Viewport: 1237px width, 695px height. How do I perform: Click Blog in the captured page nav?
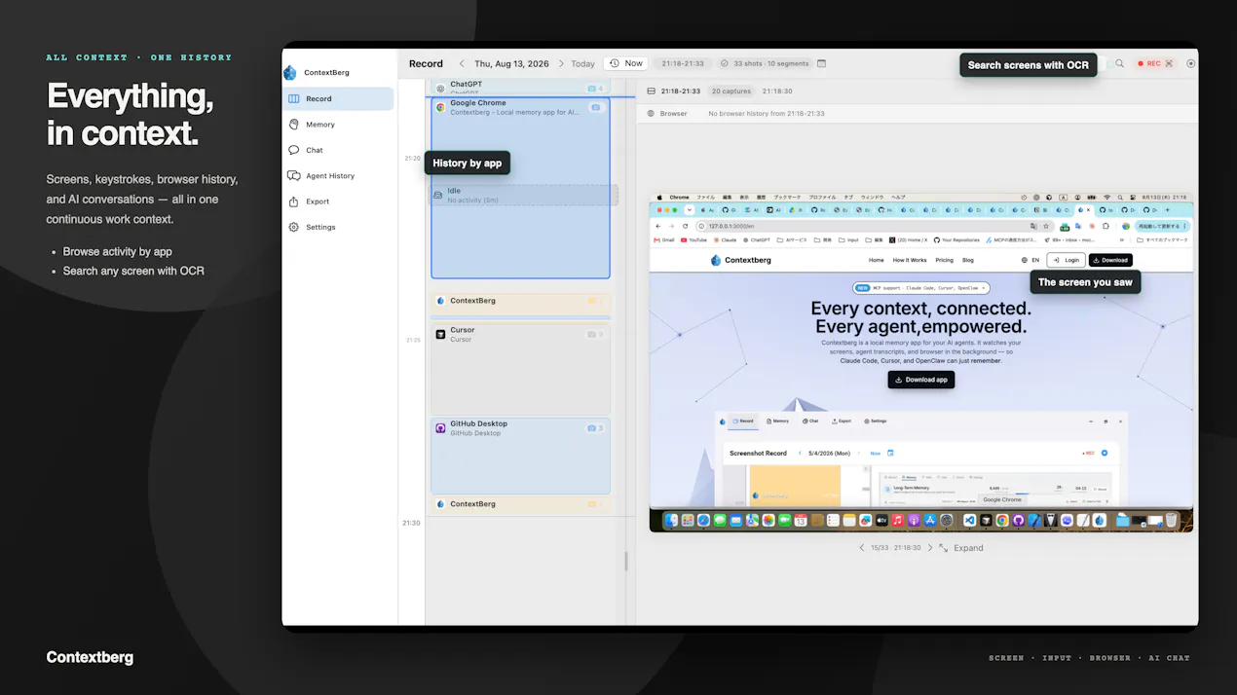point(968,260)
